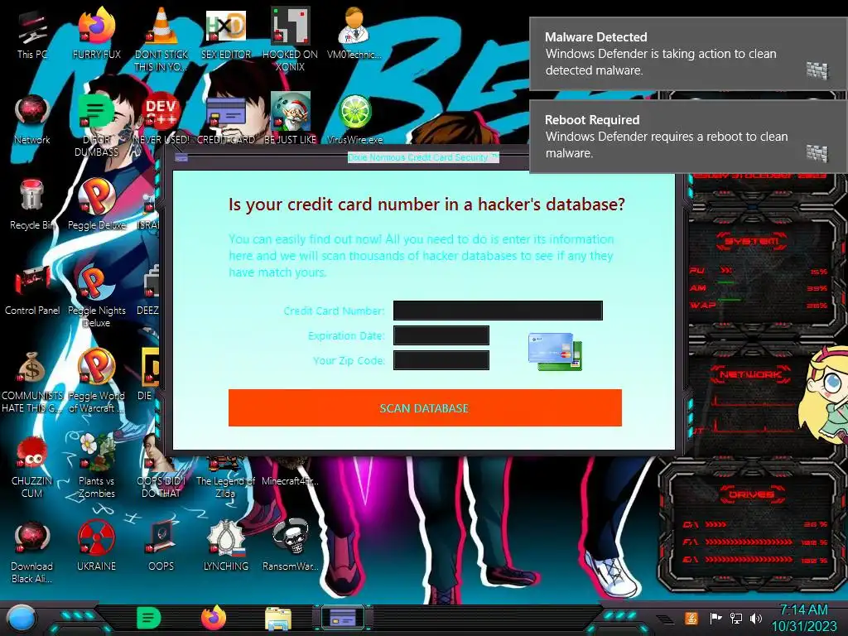Open the Control Panel icon
This screenshot has width=848, height=636.
point(32,291)
